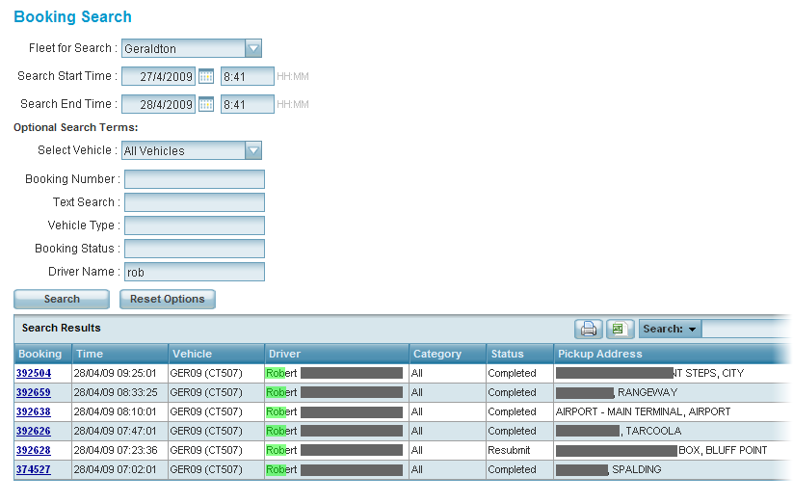Open calendar picker for Search Start Time

point(206,76)
